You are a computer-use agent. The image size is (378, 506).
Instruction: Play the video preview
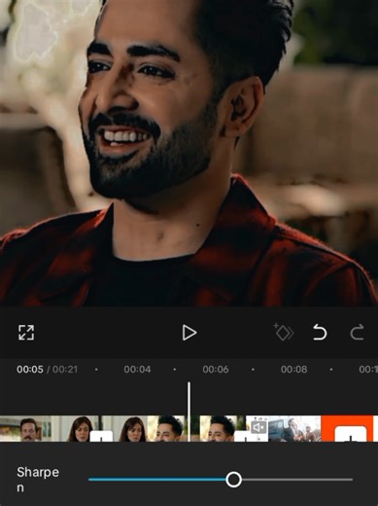click(189, 333)
